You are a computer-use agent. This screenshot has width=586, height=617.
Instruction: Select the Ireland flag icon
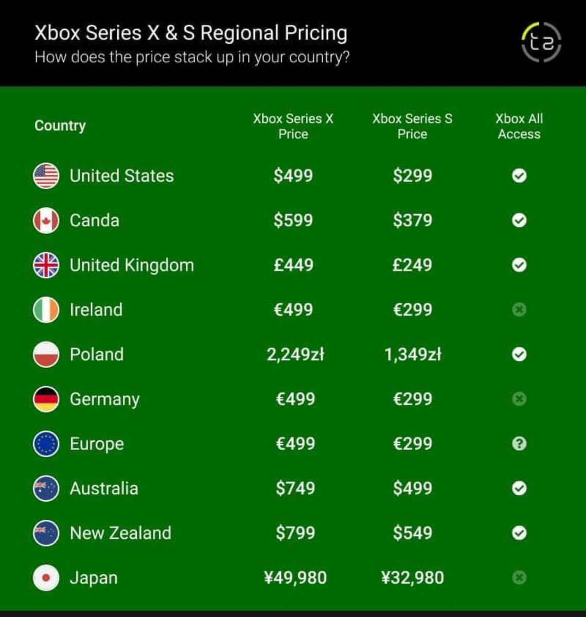46,310
